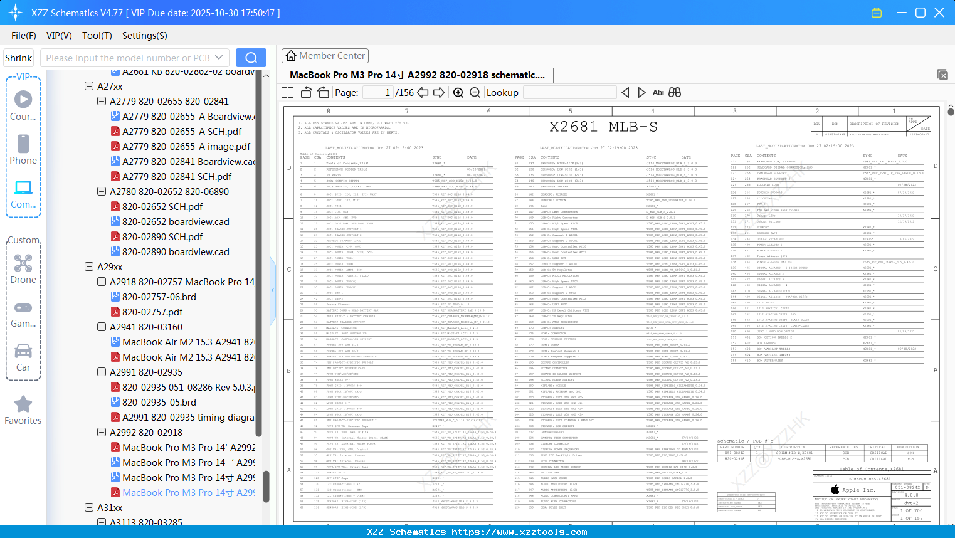Click the PDF icon beside A2779 820-02655-A image.pdf
This screenshot has width=955, height=538.
click(x=115, y=146)
